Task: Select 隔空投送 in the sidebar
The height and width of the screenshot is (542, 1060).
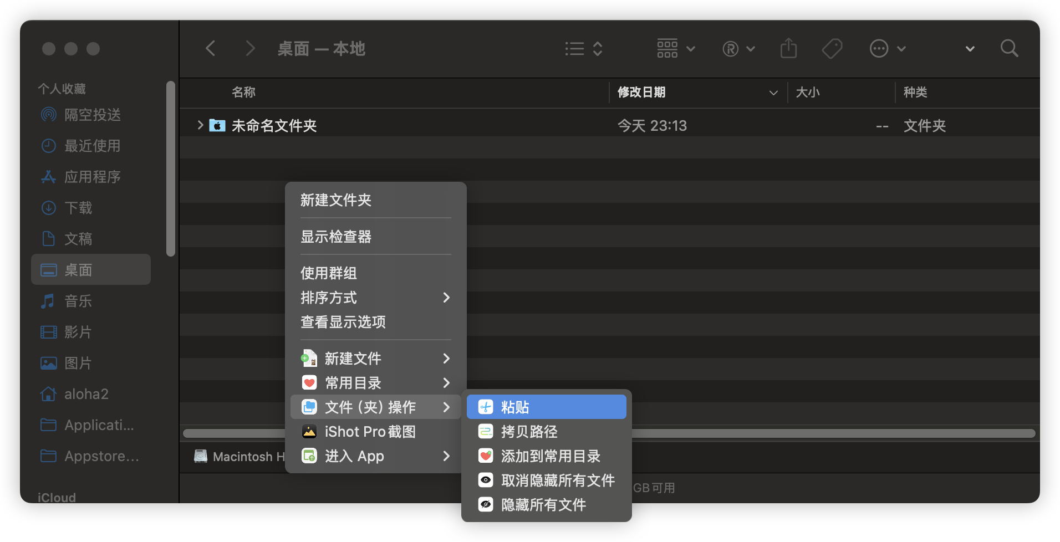Action: point(92,115)
